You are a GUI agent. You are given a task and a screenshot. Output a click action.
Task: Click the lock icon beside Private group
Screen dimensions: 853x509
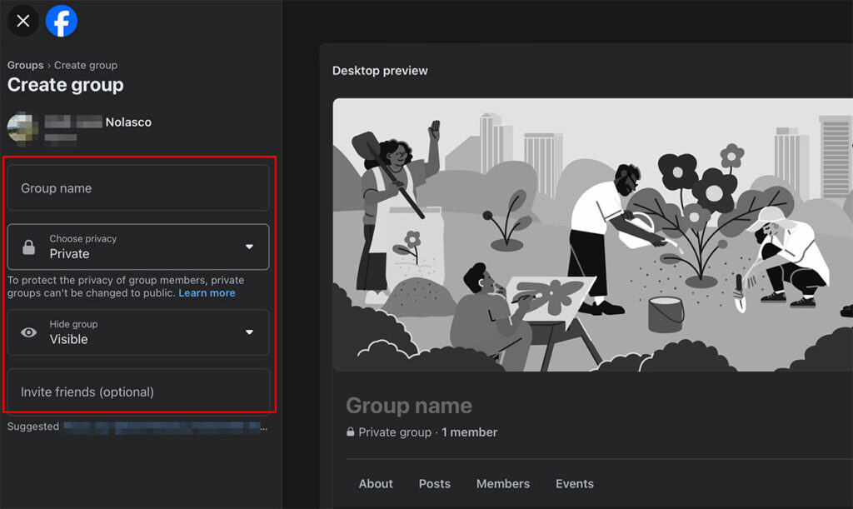coord(349,432)
